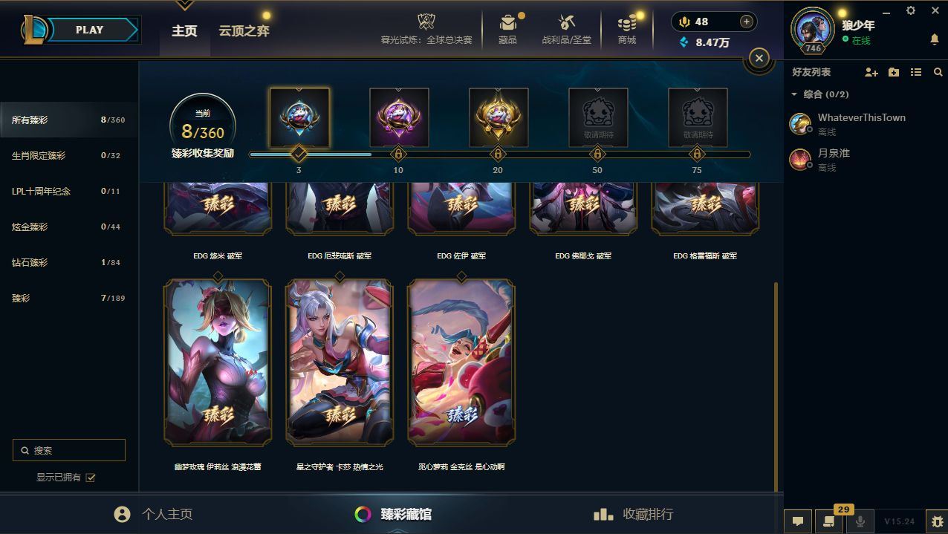Switch to the 云顶之弈 tab
This screenshot has width=948, height=534.
click(x=244, y=31)
